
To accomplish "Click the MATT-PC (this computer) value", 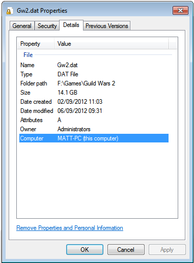I will [x=88, y=138].
